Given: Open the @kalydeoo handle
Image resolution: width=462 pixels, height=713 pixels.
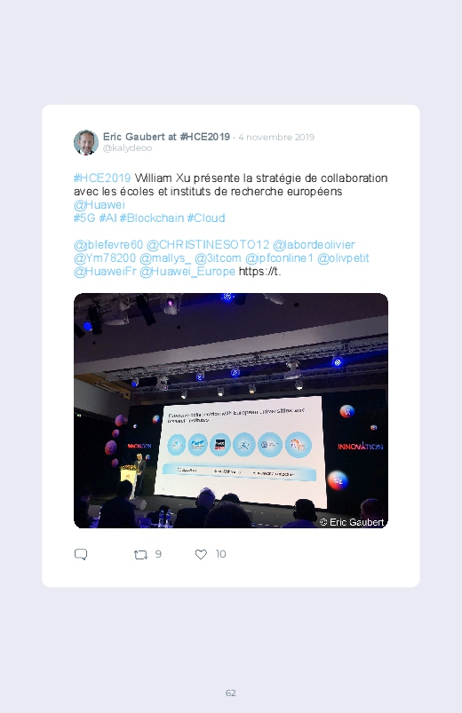Looking at the screenshot, I should click(127, 148).
